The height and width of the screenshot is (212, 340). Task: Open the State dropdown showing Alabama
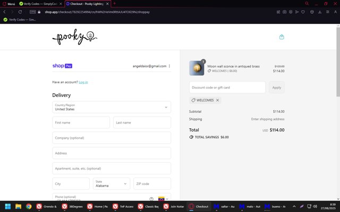(112, 184)
